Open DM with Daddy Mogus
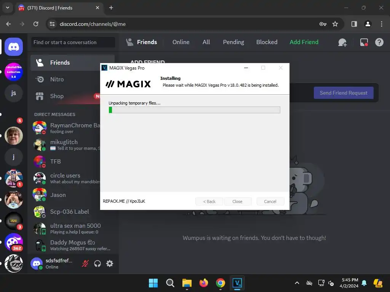The image size is (390, 292). click(x=72, y=245)
